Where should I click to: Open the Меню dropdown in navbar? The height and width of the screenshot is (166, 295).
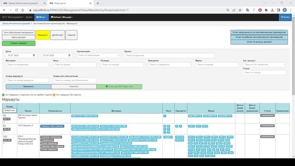coord(41,17)
